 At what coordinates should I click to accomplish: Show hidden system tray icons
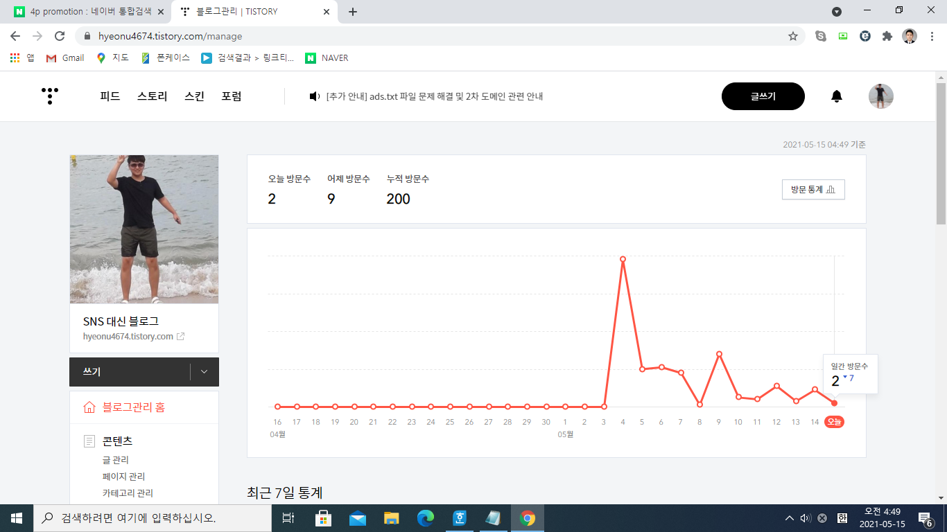point(789,518)
